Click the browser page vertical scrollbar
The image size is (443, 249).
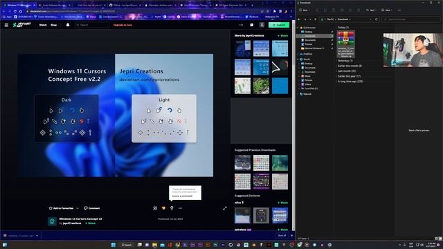pyautogui.click(x=293, y=124)
